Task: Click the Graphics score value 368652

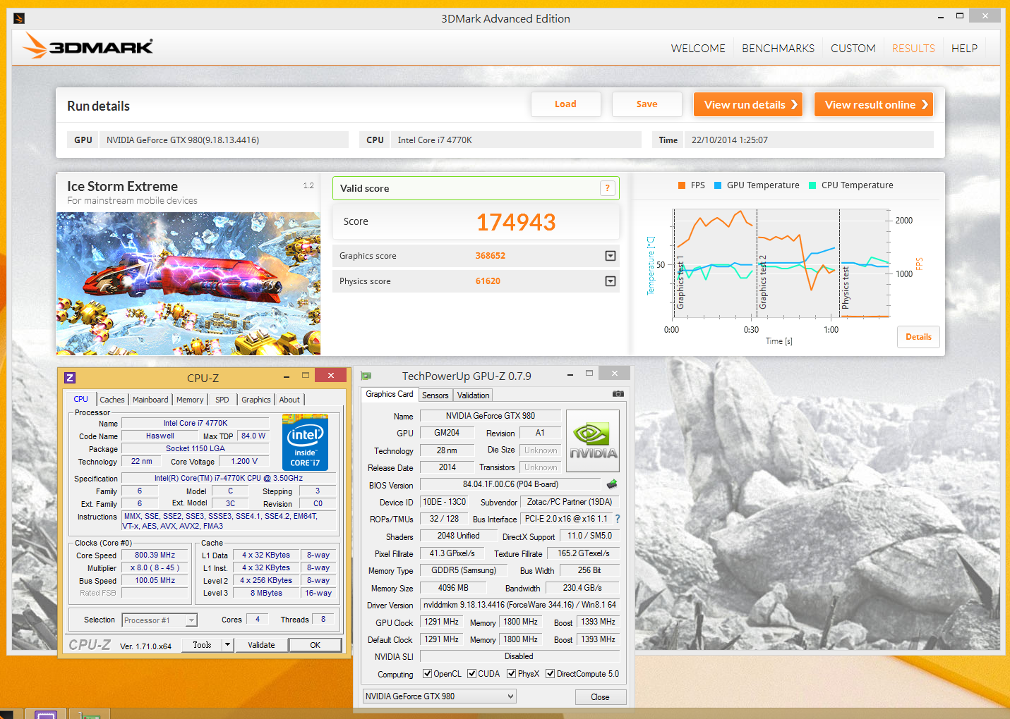Action: click(x=491, y=256)
